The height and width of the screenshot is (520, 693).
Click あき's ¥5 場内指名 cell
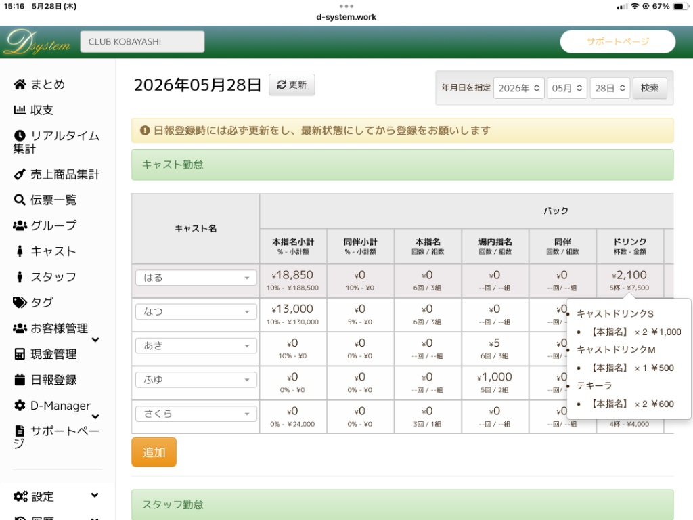(495, 349)
